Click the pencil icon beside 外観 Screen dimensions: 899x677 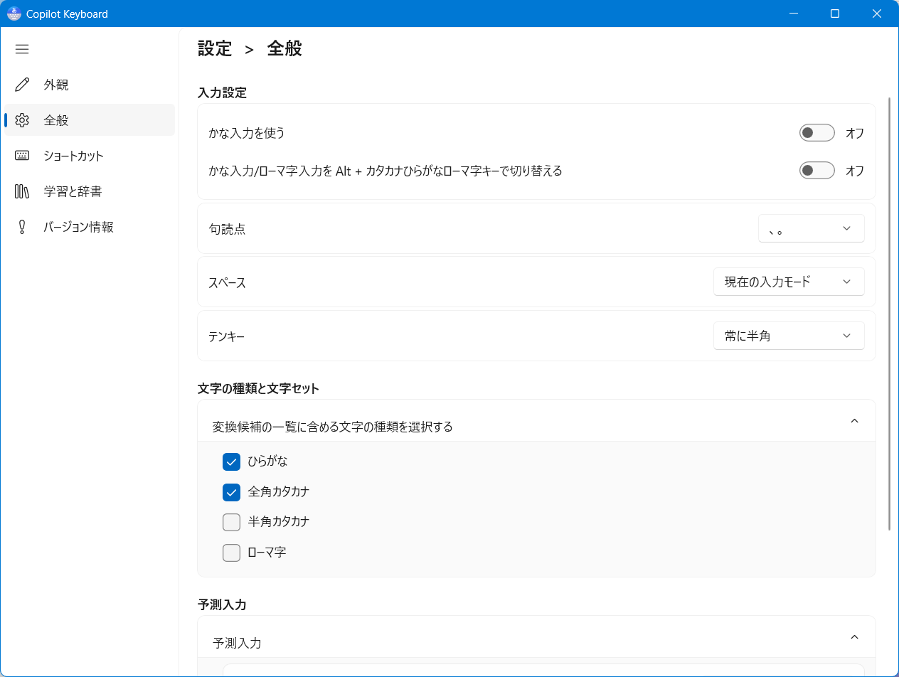(22, 85)
